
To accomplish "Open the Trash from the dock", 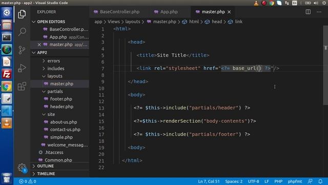I will pyautogui.click(x=7, y=178).
